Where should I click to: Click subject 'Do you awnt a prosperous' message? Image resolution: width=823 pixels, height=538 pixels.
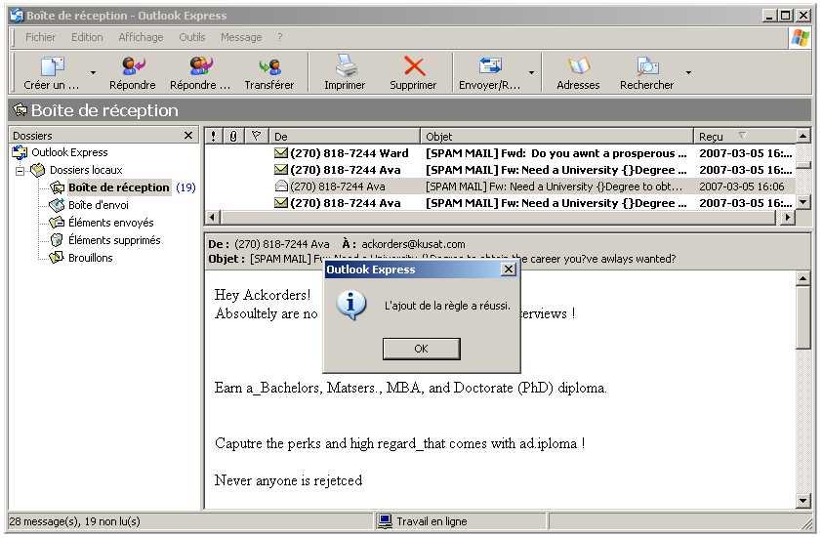tap(556, 153)
